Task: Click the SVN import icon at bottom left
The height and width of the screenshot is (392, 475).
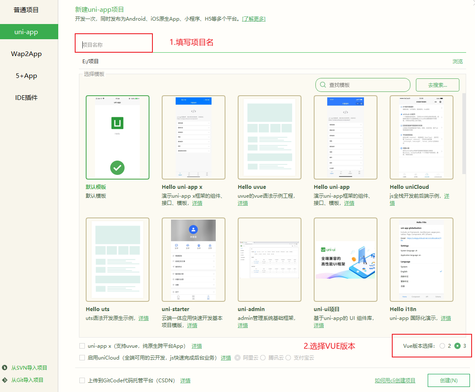Action: [x=4, y=367]
